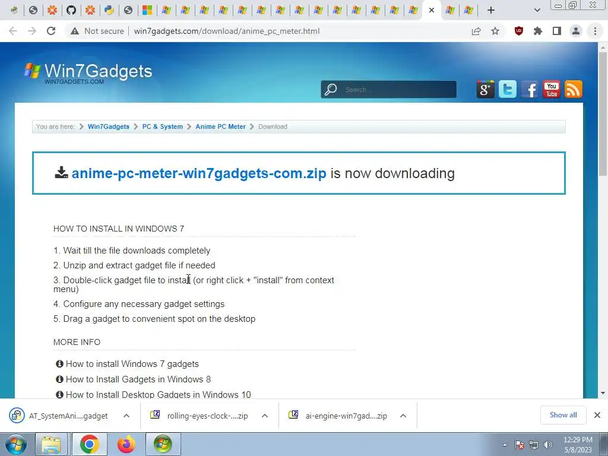Click the MORE INFO heading

(77, 343)
